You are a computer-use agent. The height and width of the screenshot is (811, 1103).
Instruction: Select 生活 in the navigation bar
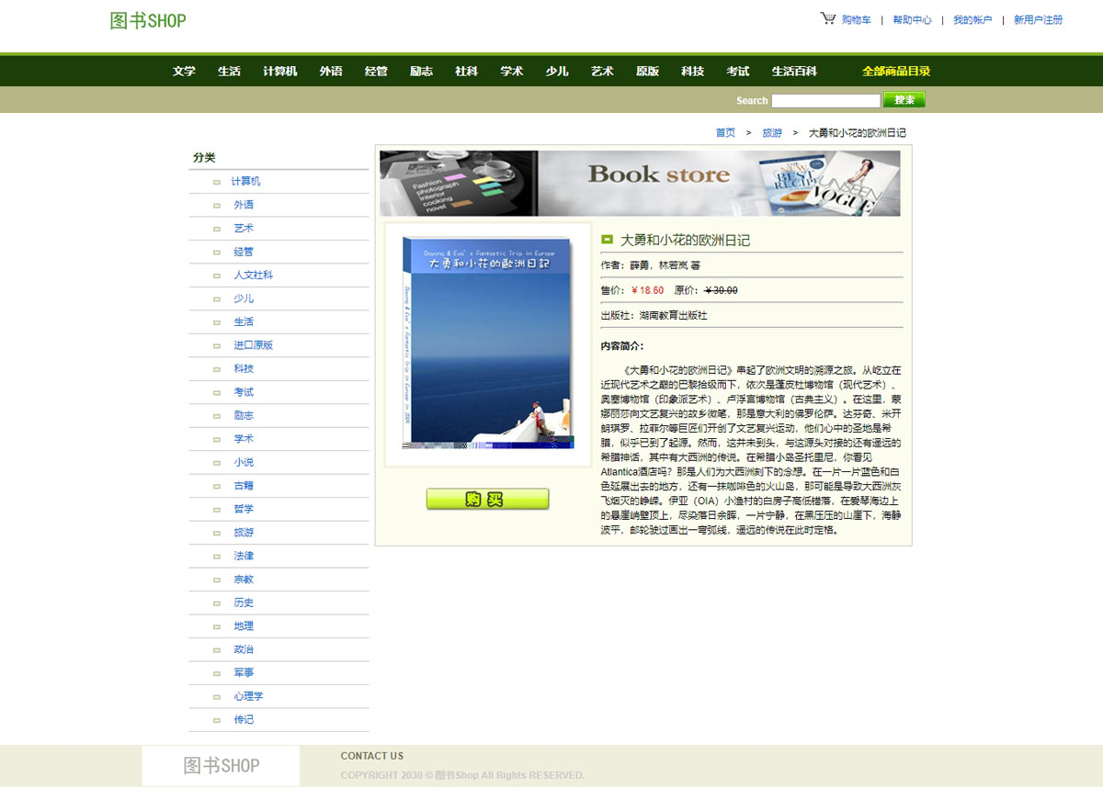click(x=229, y=72)
